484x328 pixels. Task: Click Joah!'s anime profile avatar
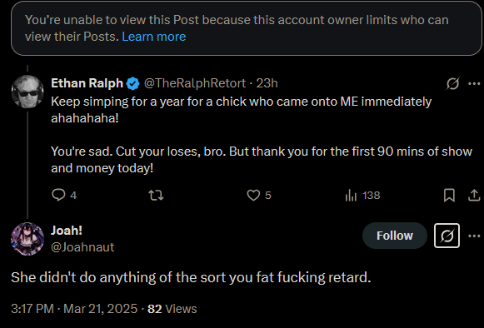pyautogui.click(x=27, y=239)
